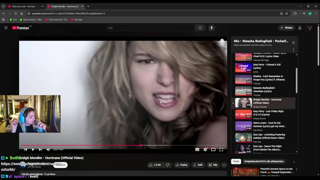
Task: Click the search magnifier button
Action: click(x=200, y=28)
